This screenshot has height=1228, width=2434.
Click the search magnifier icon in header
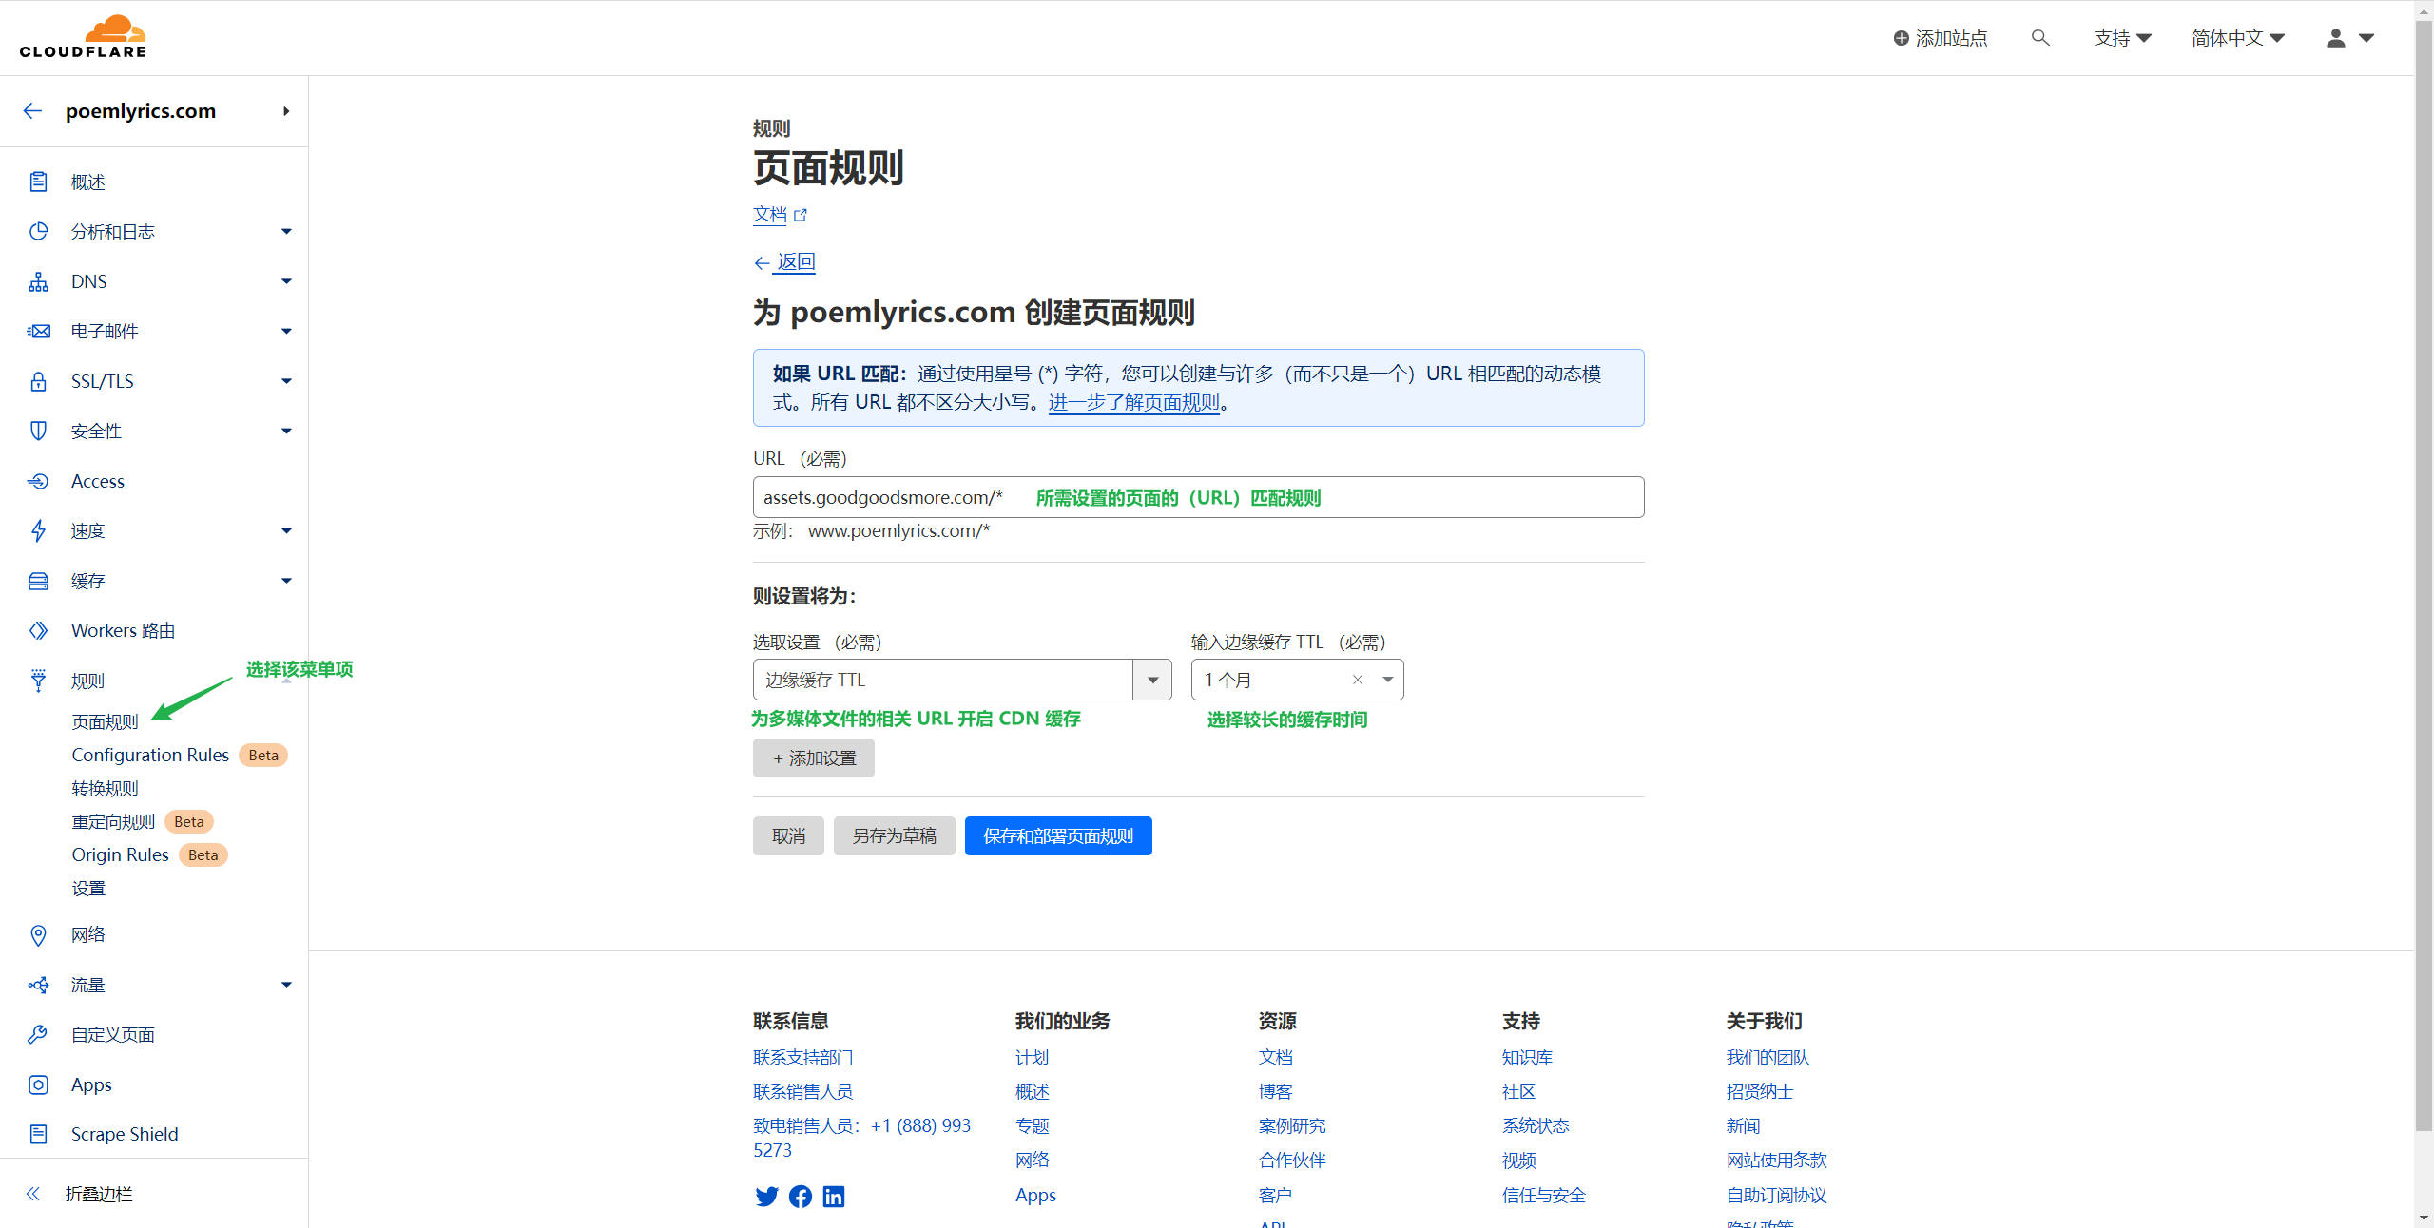(x=2039, y=38)
